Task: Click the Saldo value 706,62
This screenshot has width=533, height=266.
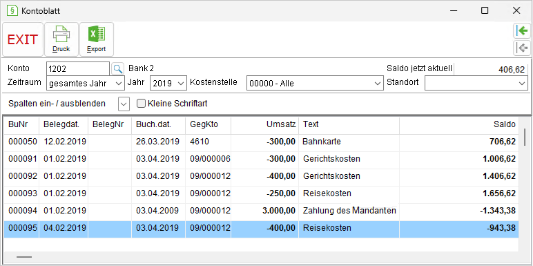Action: 503,142
